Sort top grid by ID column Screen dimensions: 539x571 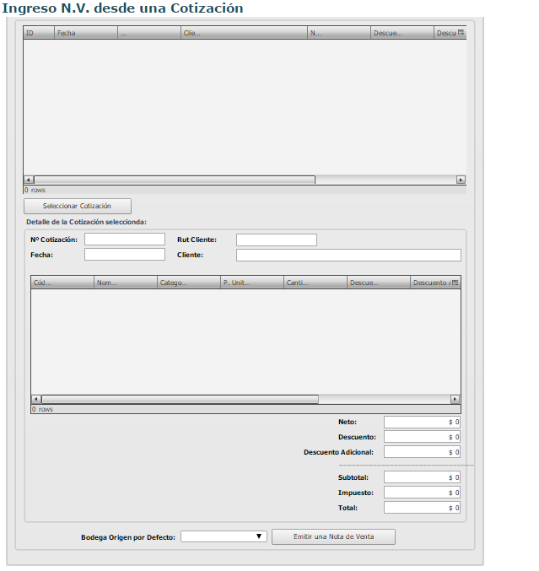tap(39, 33)
